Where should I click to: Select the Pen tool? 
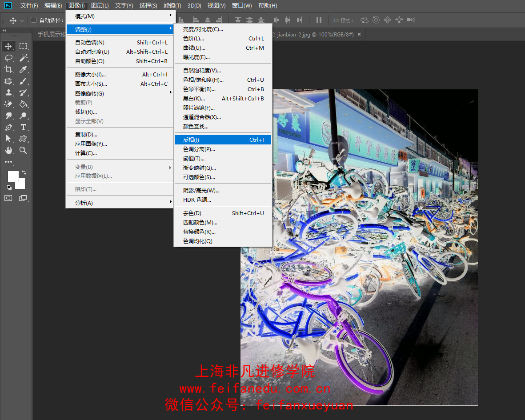[9, 127]
